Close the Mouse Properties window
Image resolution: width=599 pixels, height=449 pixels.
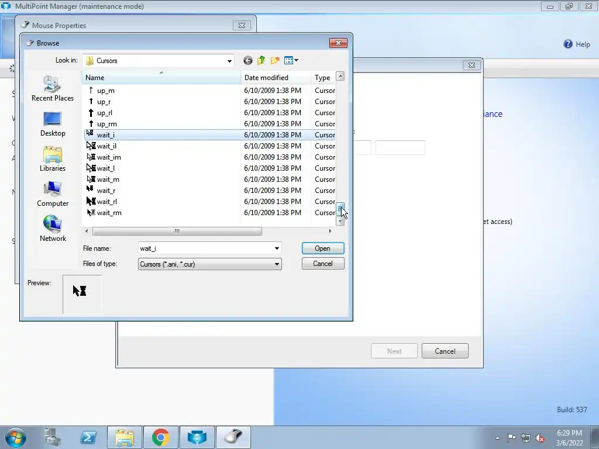(242, 26)
